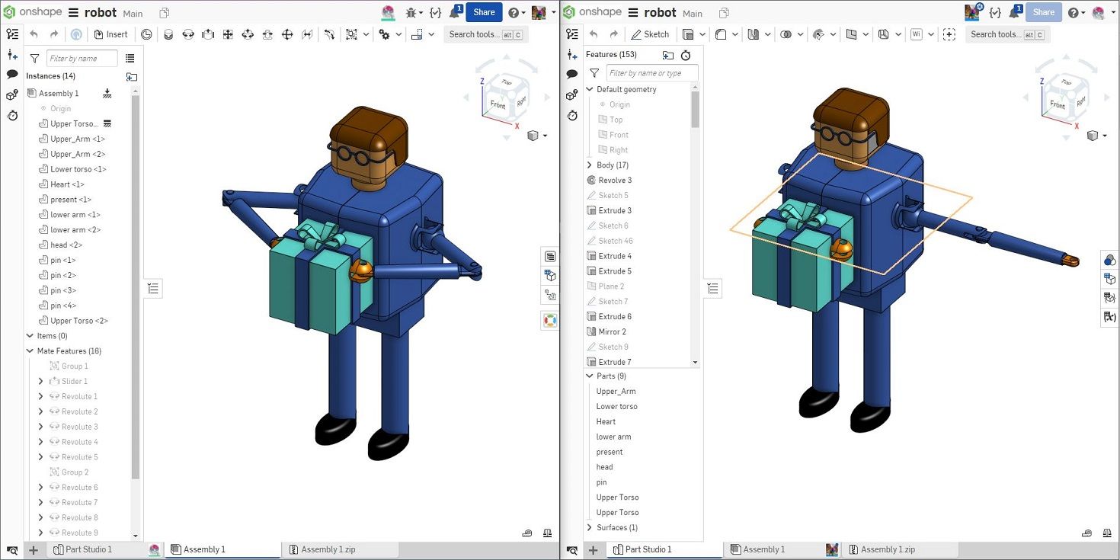Expand the Revolute 1 mate feature
1120x560 pixels.
41,397
